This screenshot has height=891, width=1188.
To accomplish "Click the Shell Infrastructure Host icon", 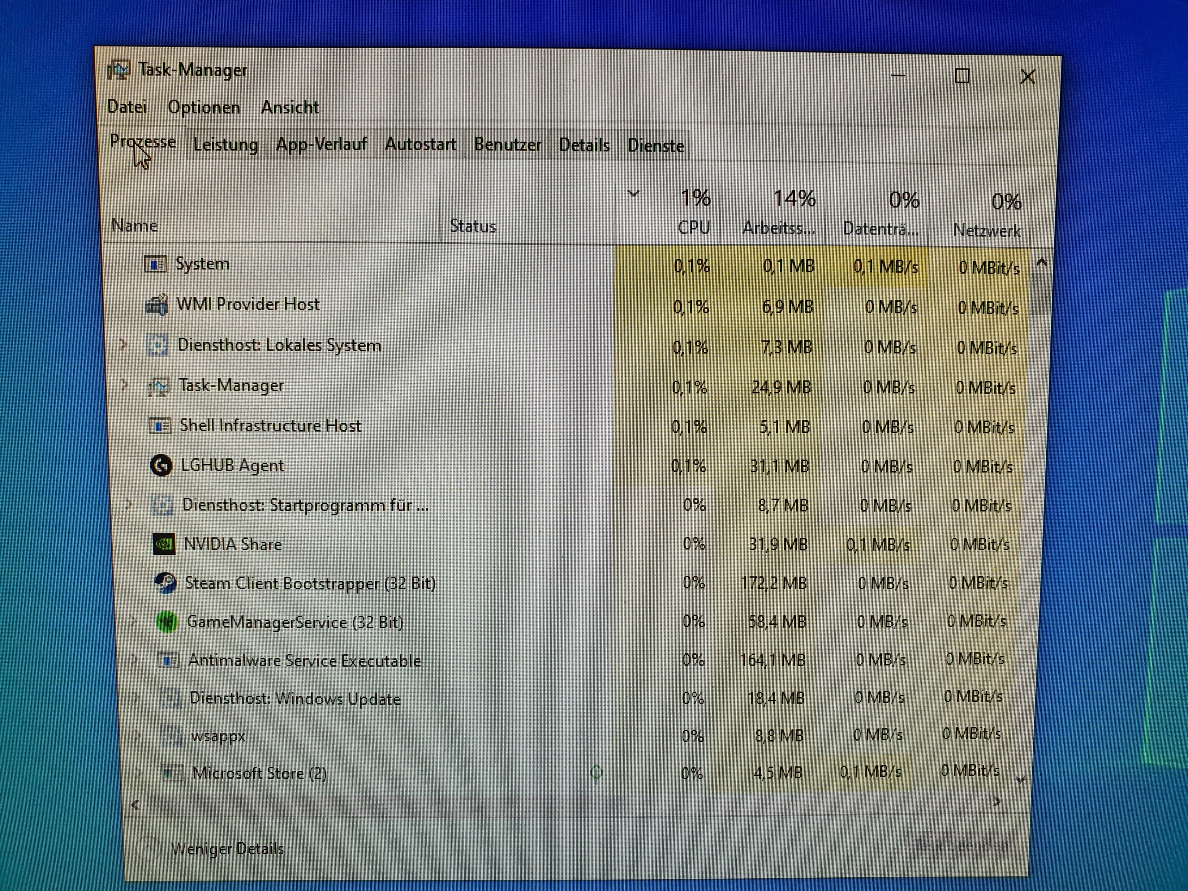I will click(160, 426).
